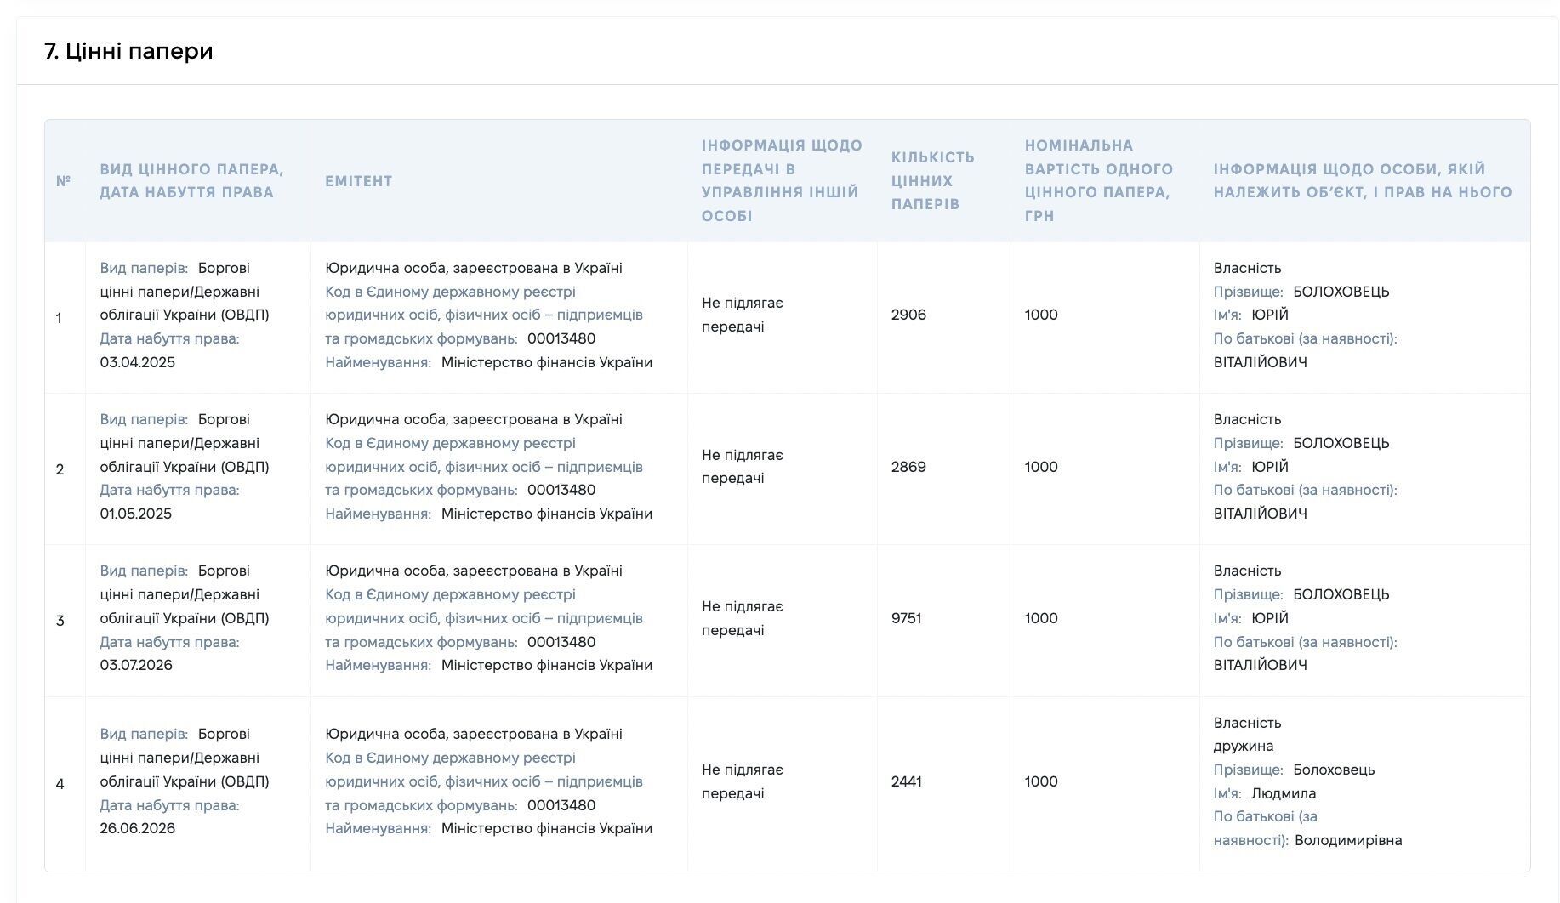Select registry code 00013480 in row 2

(561, 490)
